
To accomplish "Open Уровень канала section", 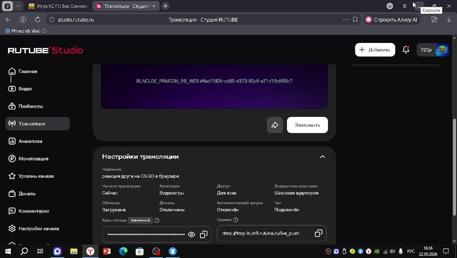I will (31, 176).
